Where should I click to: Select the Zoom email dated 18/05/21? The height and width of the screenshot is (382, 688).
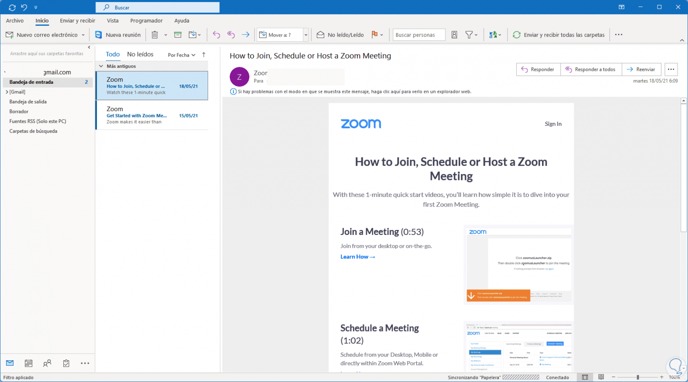[x=152, y=86]
